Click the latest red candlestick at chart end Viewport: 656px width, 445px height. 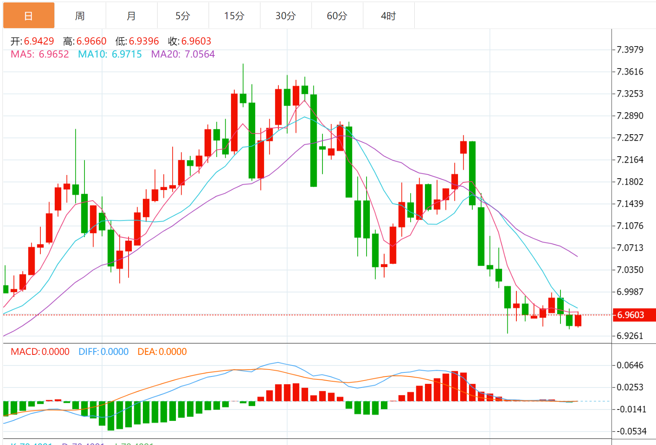[578, 320]
